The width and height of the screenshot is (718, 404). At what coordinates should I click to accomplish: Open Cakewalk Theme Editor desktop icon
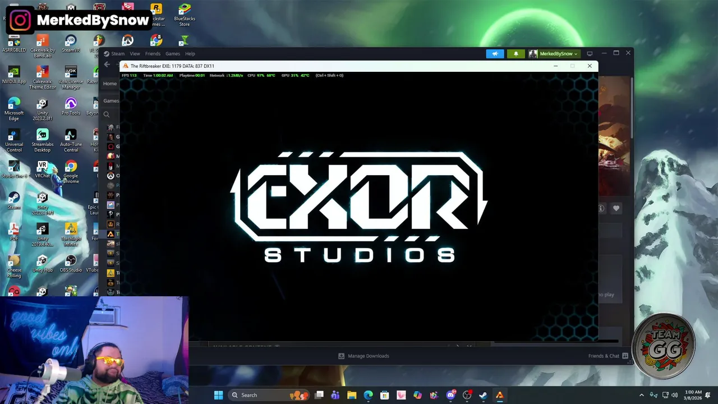tap(43, 78)
